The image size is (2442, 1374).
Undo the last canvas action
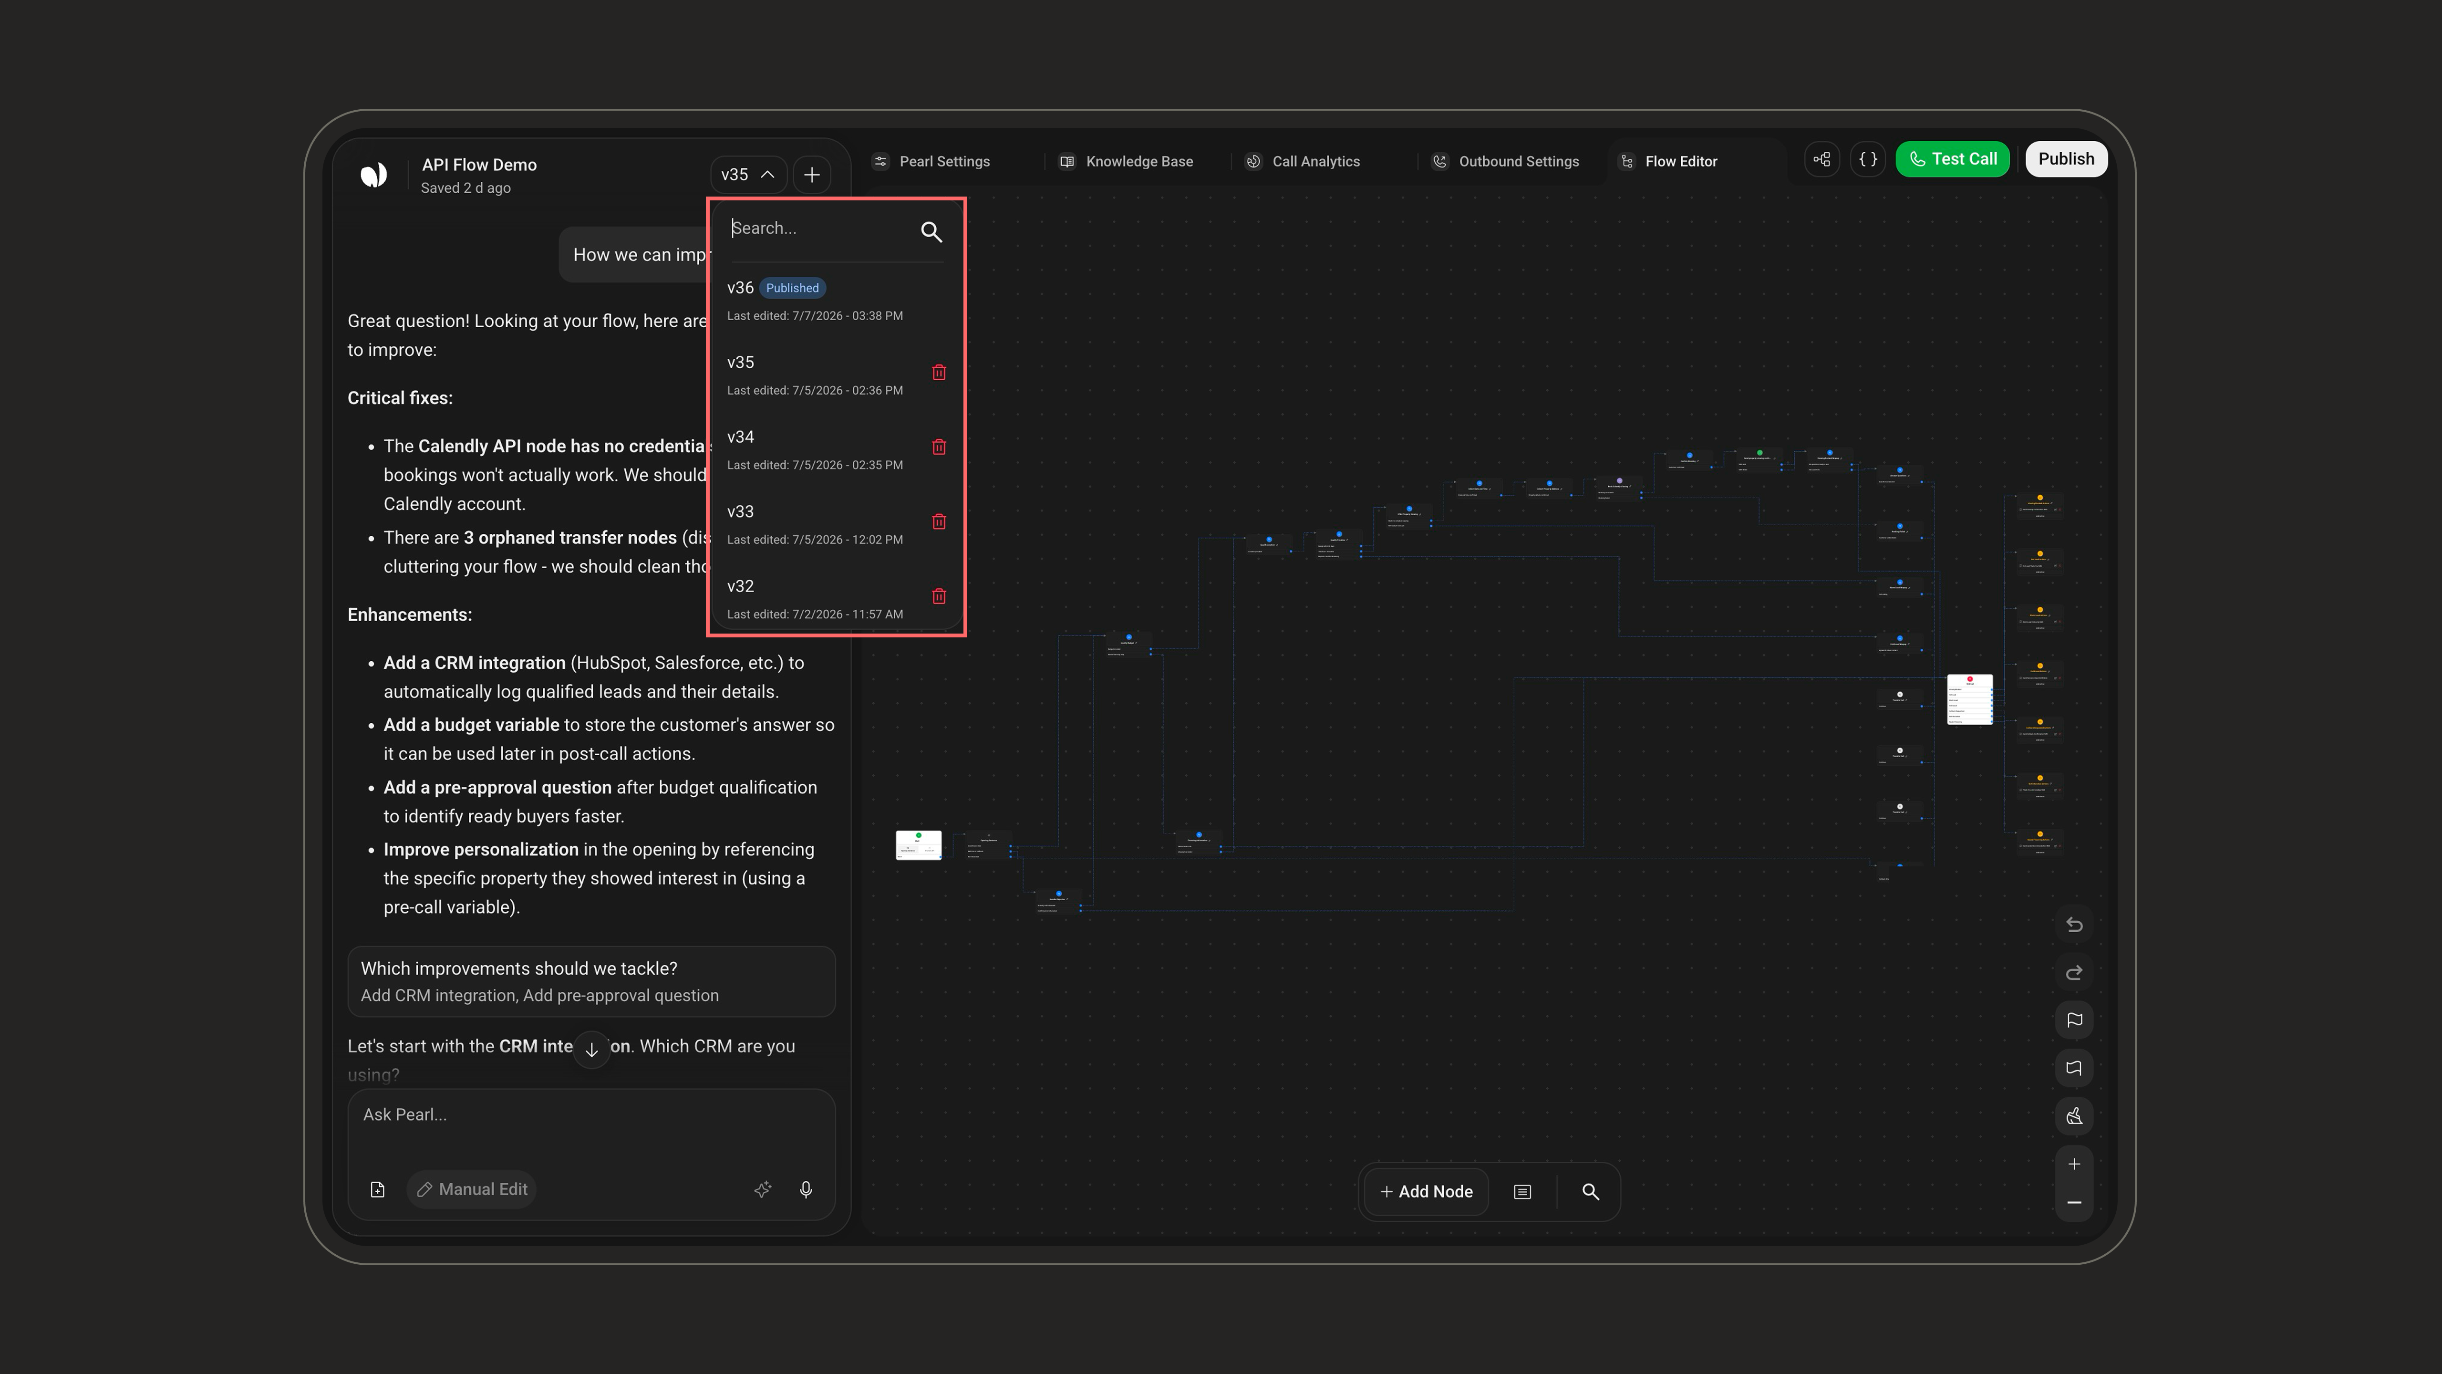[x=2074, y=925]
